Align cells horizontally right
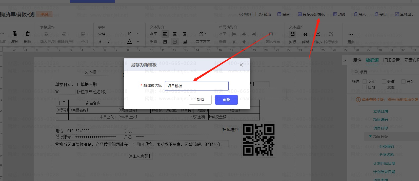Screen dimensions: 419x181 (x=254, y=34)
